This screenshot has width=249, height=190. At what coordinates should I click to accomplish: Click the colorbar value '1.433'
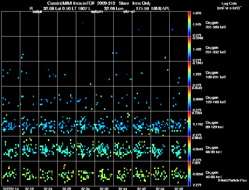click(x=197, y=49)
